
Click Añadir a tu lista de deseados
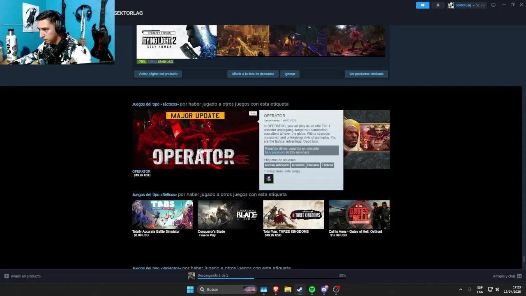[253, 74]
